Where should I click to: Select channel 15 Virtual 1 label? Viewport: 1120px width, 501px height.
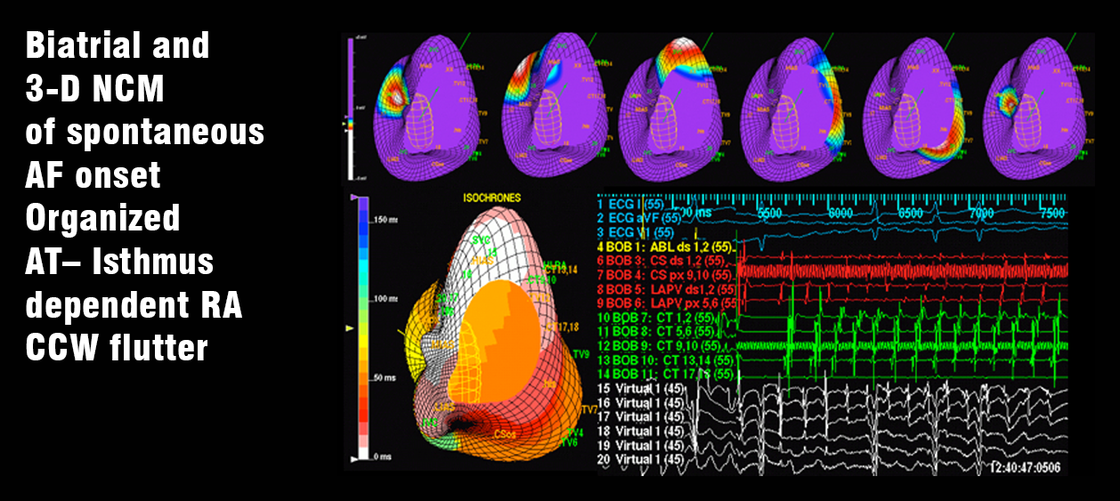click(x=640, y=388)
